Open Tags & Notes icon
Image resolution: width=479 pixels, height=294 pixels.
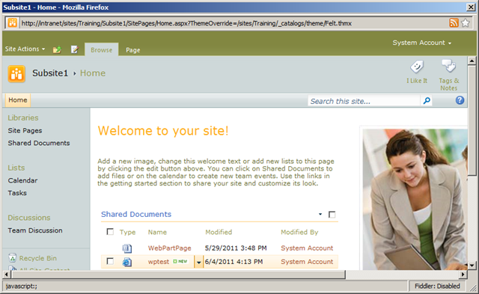[x=448, y=66]
